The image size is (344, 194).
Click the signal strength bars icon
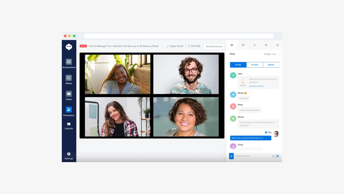click(167, 46)
